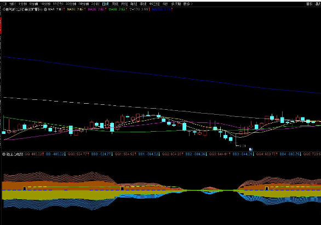The height and width of the screenshot is (225, 321).
Task: Click the small blue marker icon under the price low
Action: point(251,149)
